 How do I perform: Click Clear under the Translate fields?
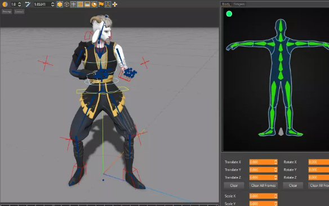(234, 185)
